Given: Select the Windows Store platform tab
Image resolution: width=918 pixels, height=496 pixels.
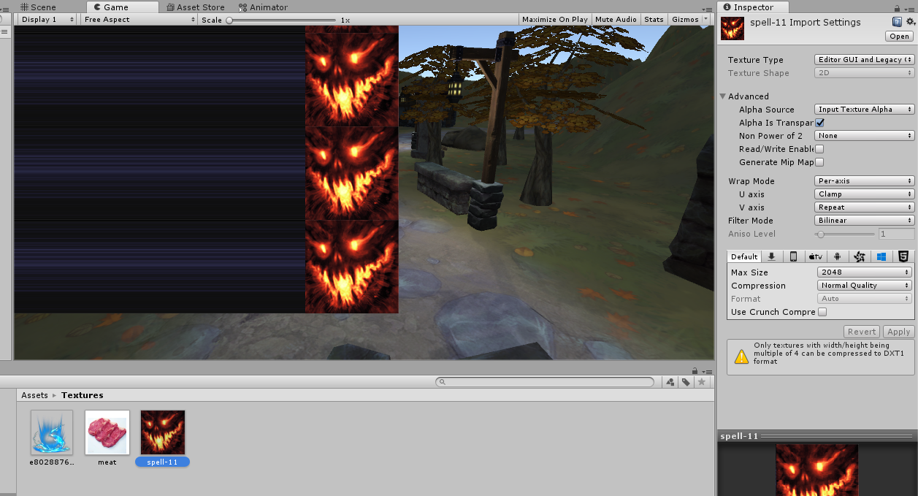Looking at the screenshot, I should [881, 256].
